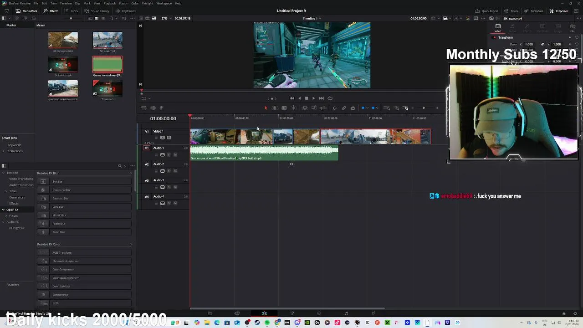Collapse the Resolve FX Color section
The height and width of the screenshot is (328, 583).
point(131,244)
